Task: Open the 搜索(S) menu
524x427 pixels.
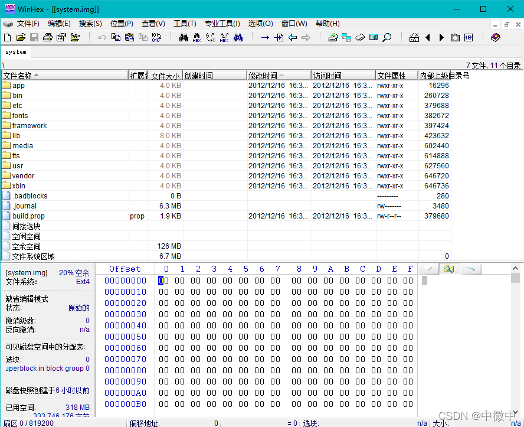Action: [90, 24]
